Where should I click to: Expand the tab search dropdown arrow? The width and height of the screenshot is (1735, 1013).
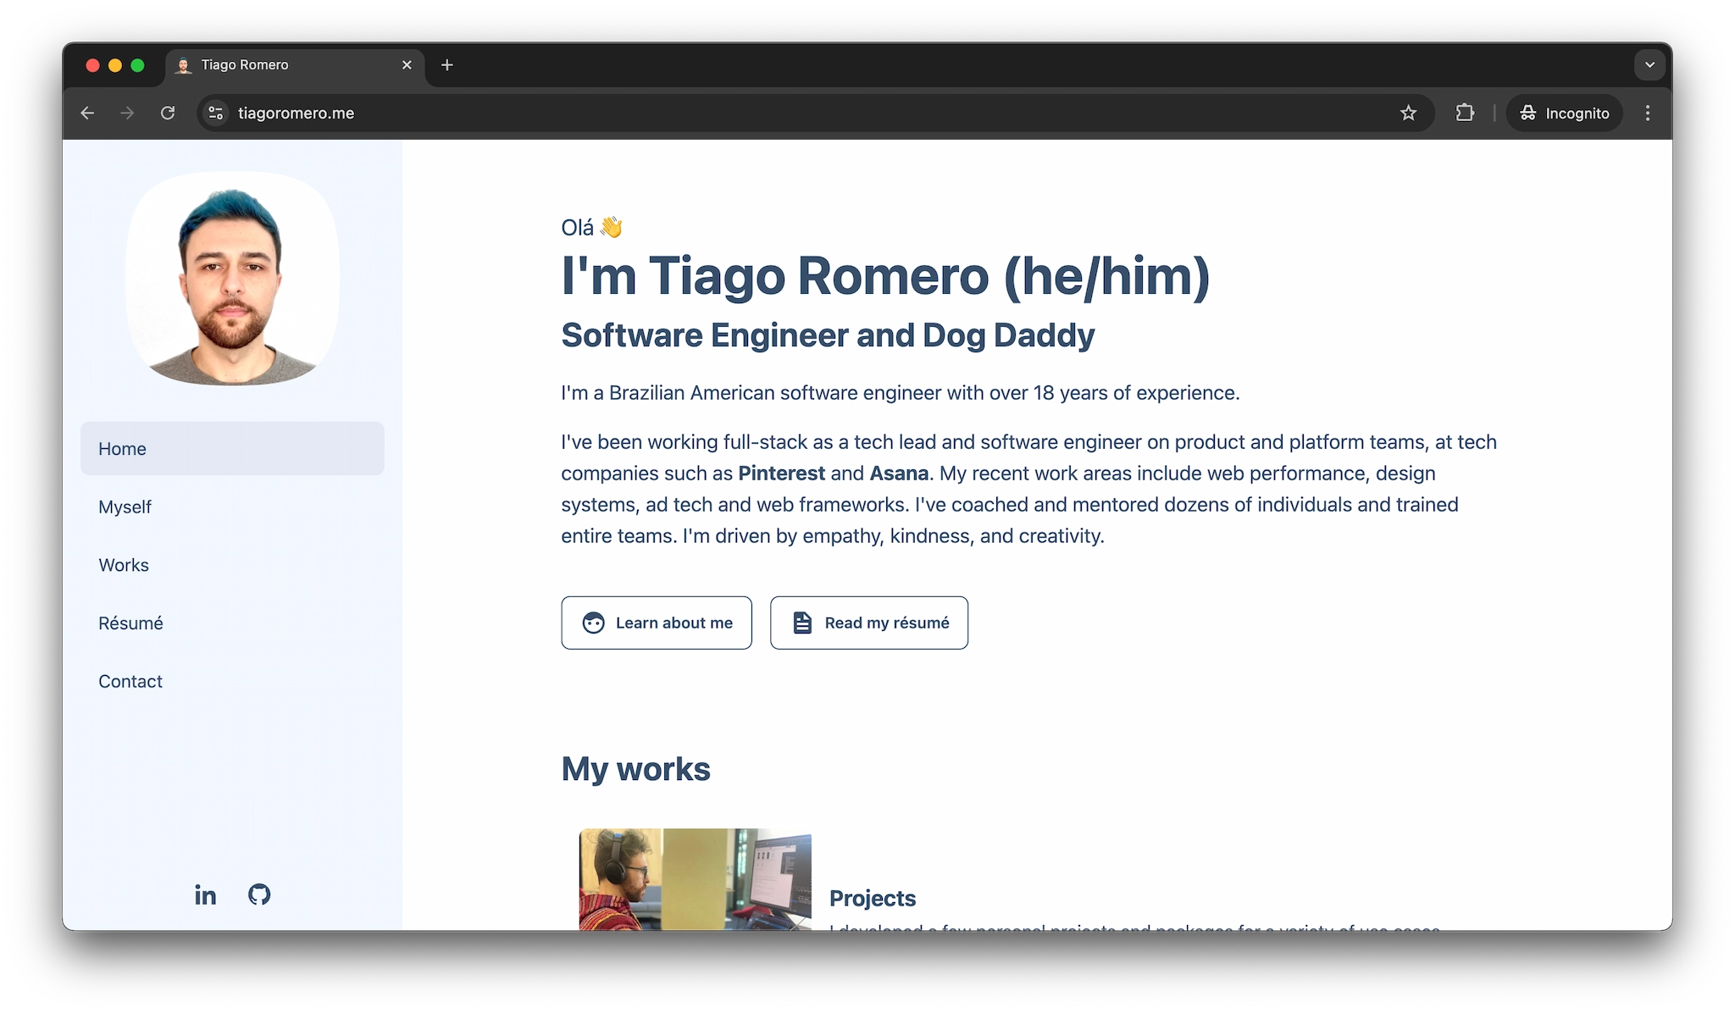pyautogui.click(x=1649, y=65)
